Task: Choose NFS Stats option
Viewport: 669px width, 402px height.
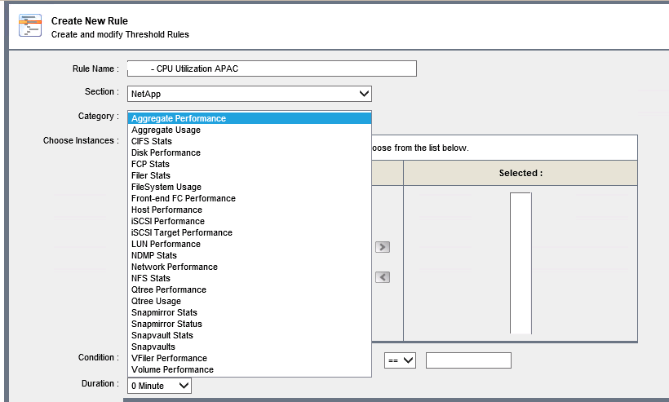Action: point(250,278)
